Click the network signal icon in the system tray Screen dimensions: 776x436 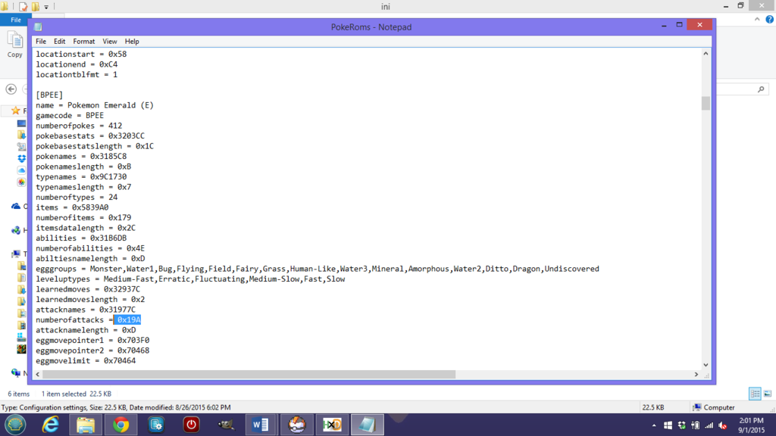[709, 425]
